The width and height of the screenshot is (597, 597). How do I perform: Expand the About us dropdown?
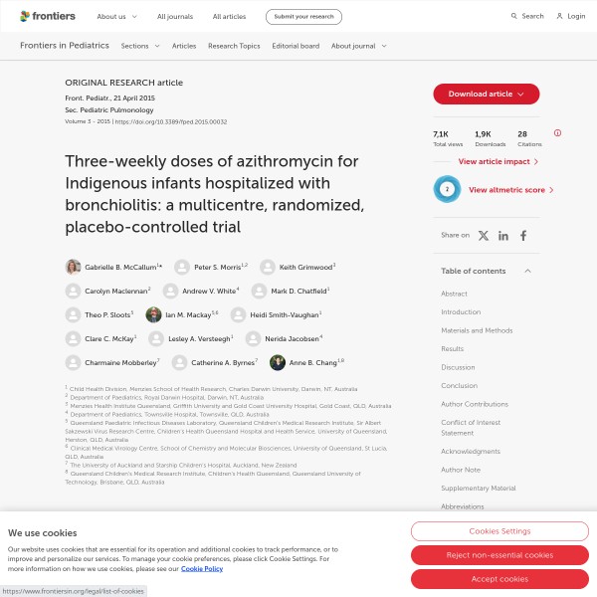pos(117,17)
